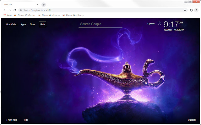Click the Search Google field
This screenshot has height=125, width=201.
100,24
